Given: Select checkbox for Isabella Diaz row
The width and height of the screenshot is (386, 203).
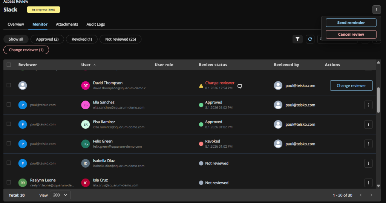Looking at the screenshot, I should click(9, 163).
